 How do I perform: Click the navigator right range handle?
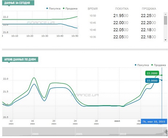pyautogui.click(x=167, y=131)
